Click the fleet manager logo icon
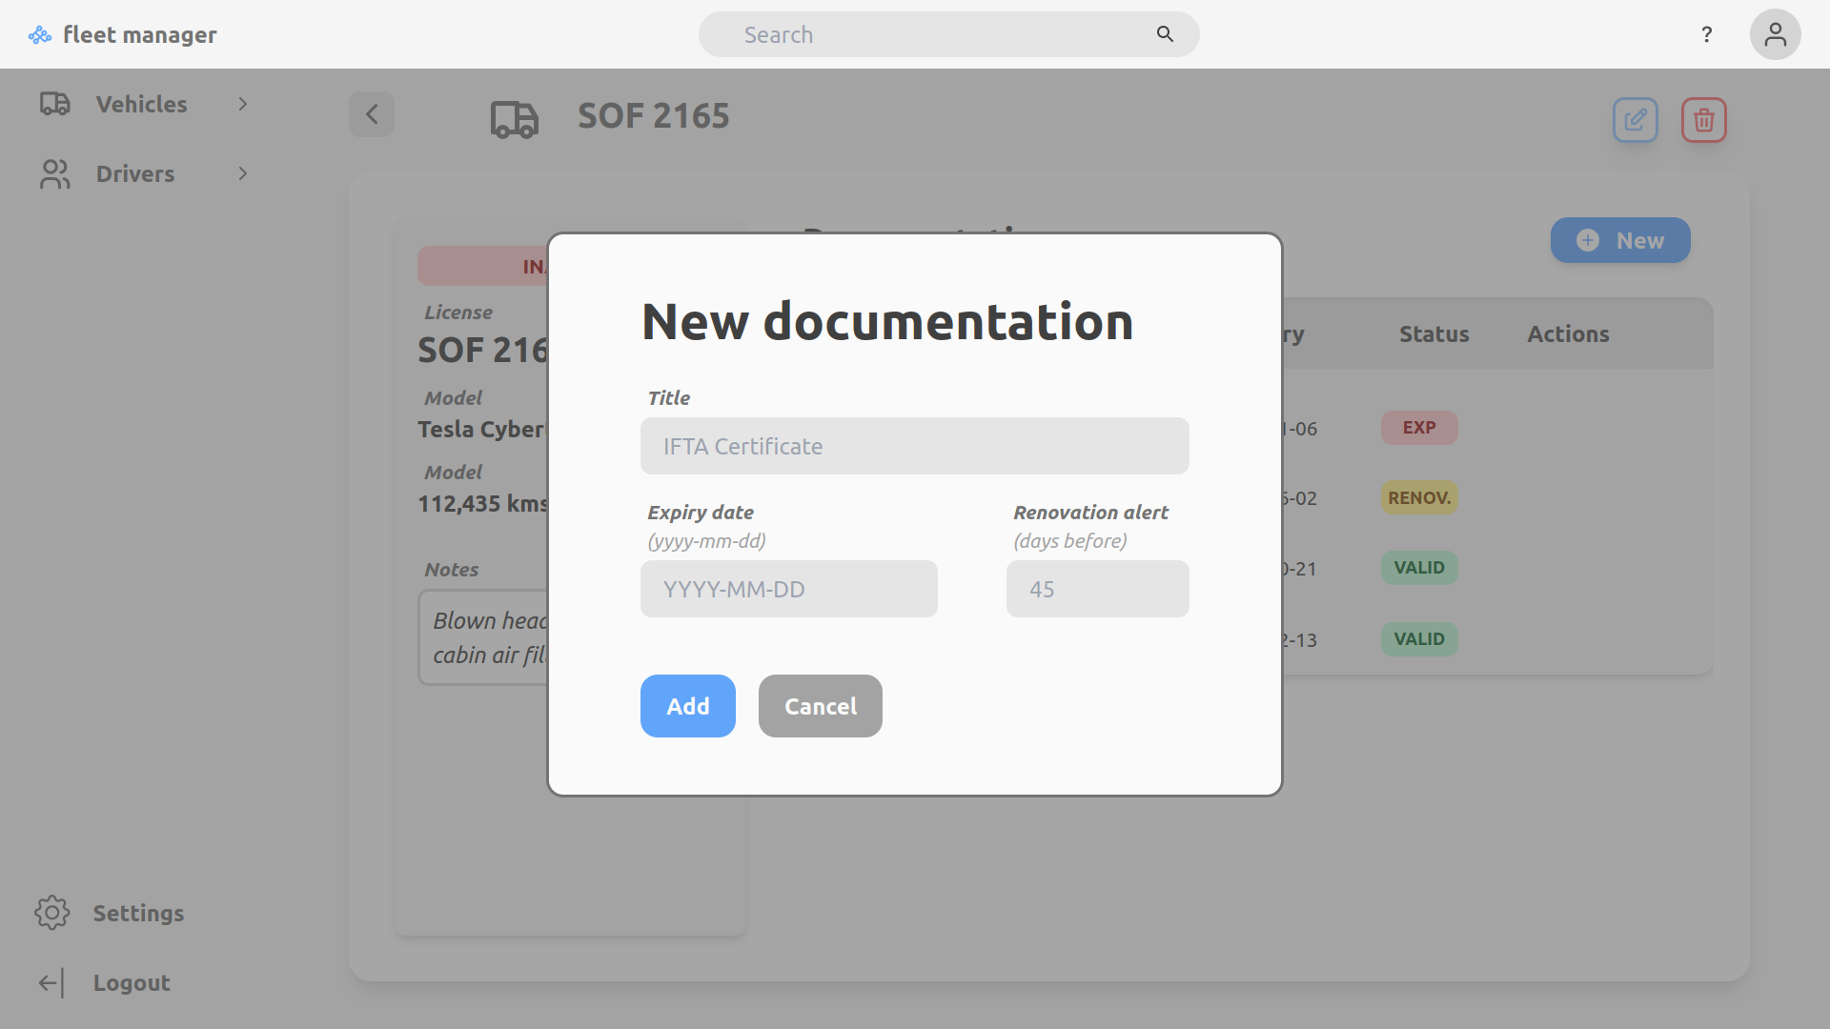The height and width of the screenshot is (1029, 1830). (39, 34)
